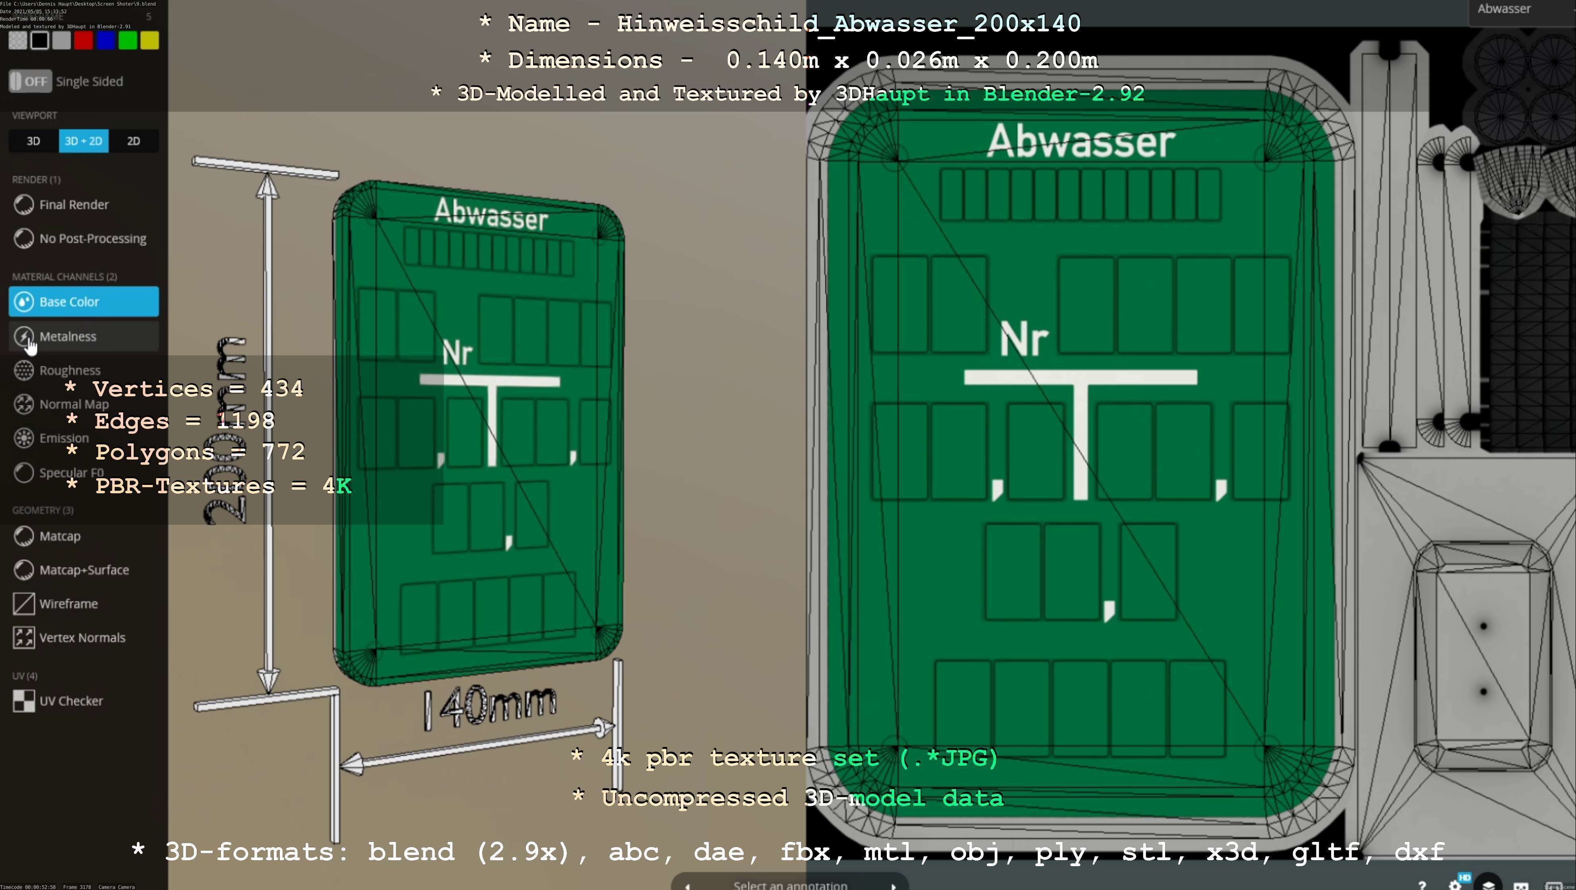This screenshot has width=1576, height=890.
Task: Select the Base Color material channel
Action: coord(84,302)
